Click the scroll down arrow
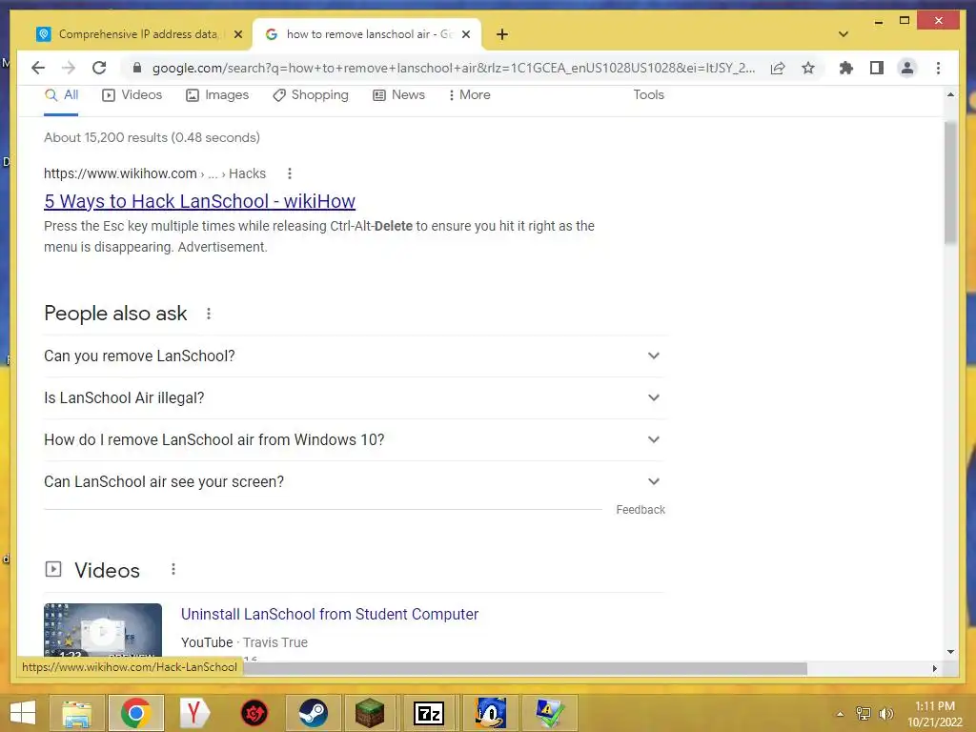The width and height of the screenshot is (976, 732). [950, 652]
